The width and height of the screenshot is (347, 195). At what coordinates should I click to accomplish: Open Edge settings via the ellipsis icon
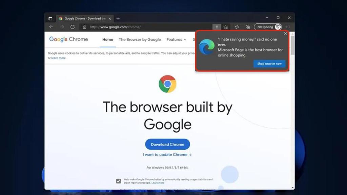coord(288,27)
